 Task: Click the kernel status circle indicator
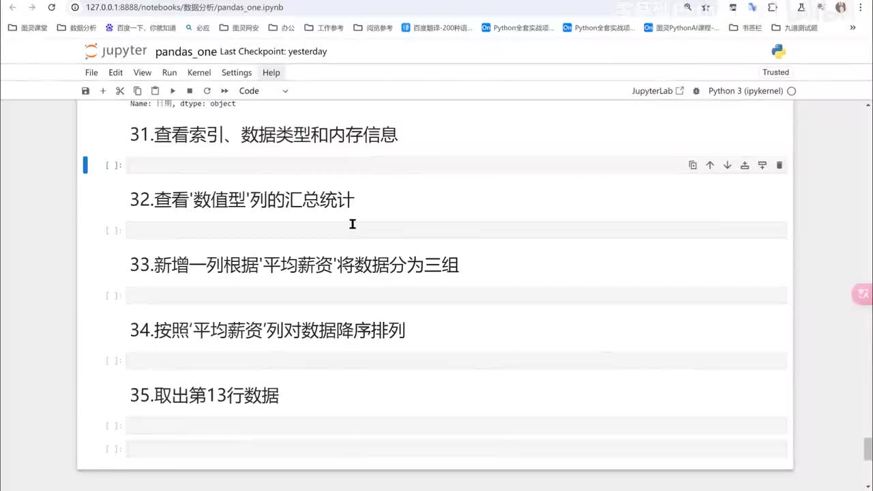pyautogui.click(x=791, y=91)
